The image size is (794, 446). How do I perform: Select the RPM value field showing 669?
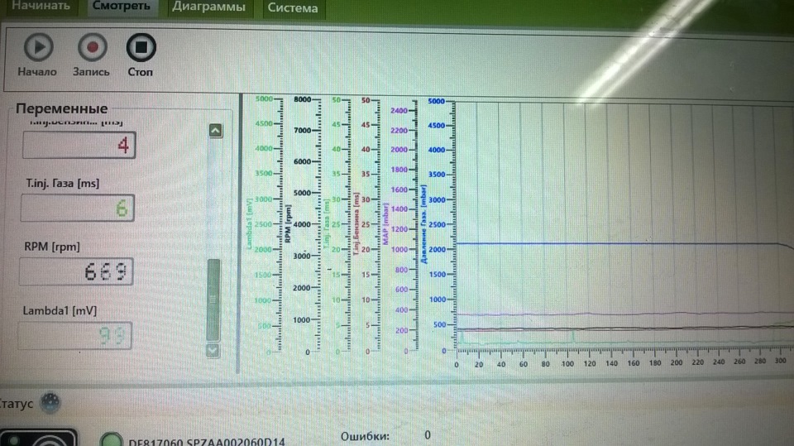(76, 271)
